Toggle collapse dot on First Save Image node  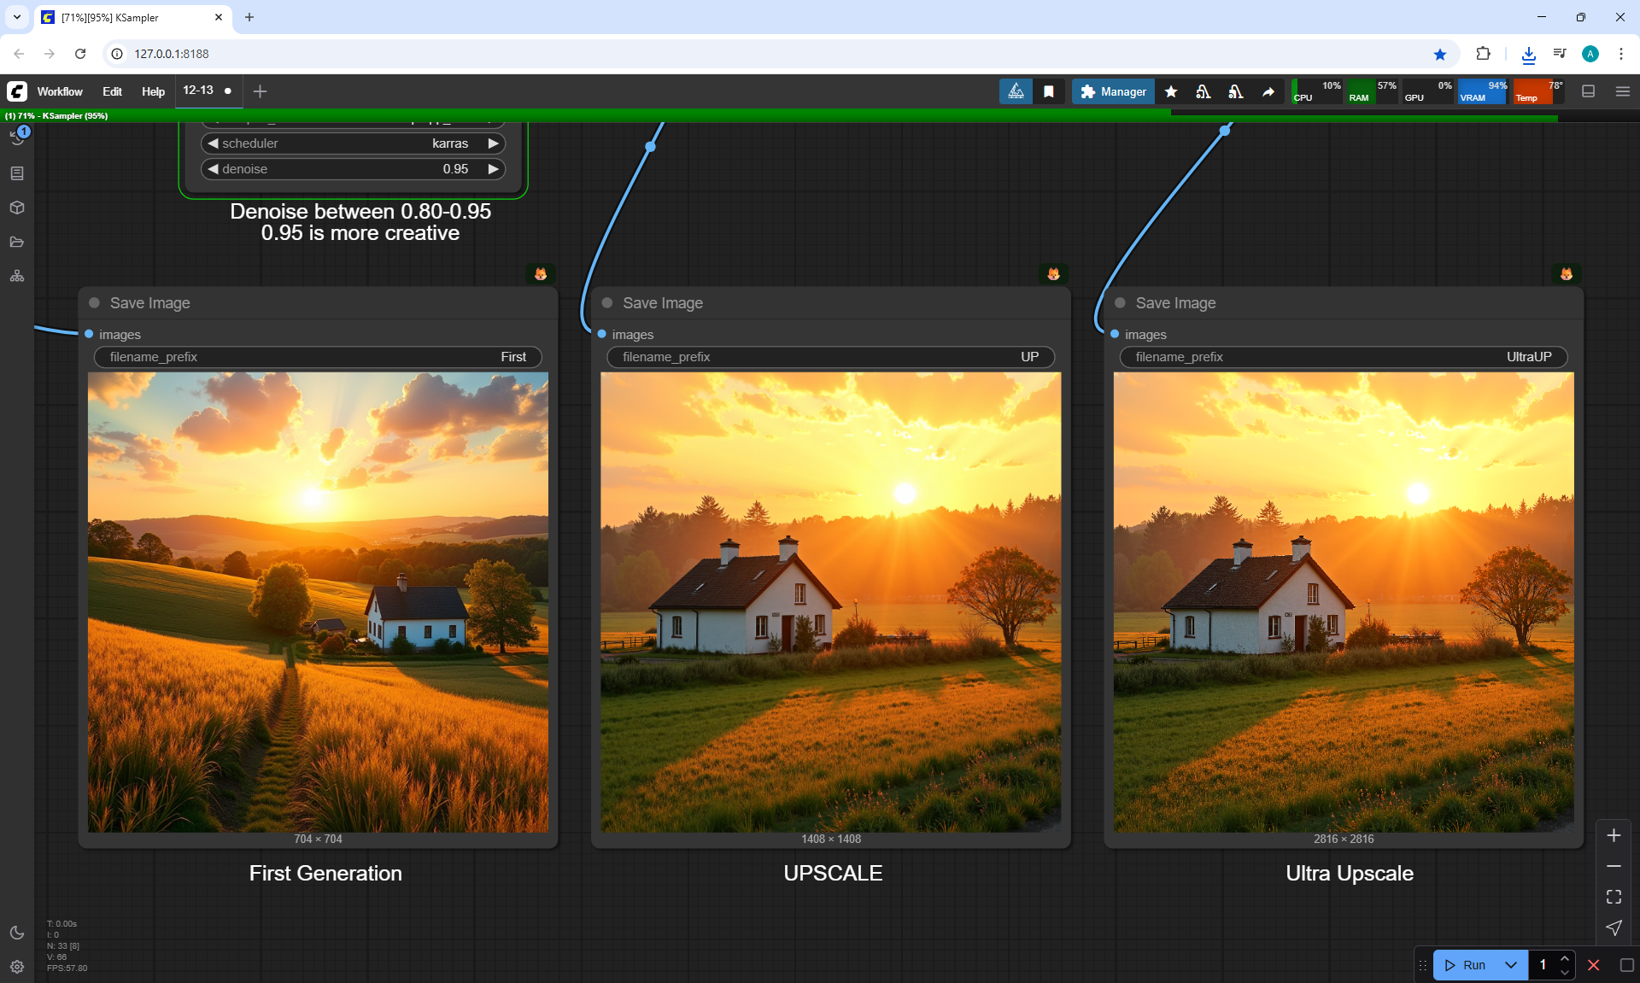(95, 302)
